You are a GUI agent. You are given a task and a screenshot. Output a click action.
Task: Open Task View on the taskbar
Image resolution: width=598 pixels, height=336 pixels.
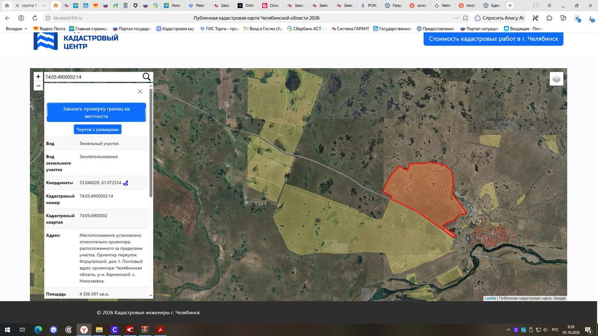(22, 330)
